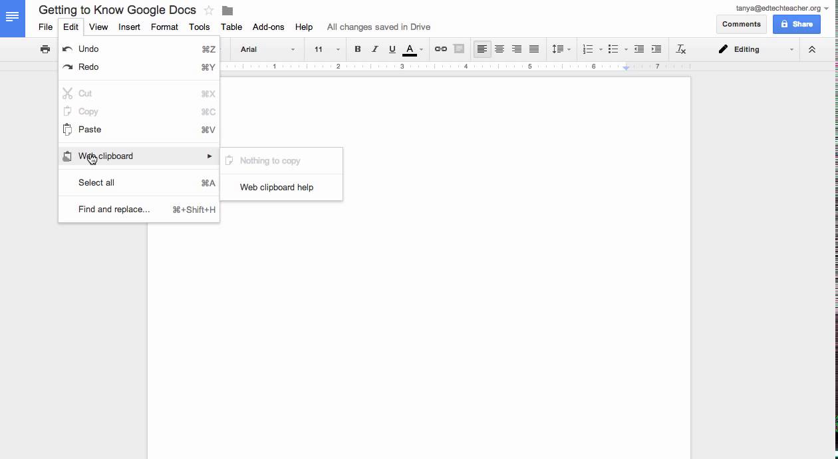The height and width of the screenshot is (459, 838).
Task: Close the Edit menu by clicking Edit
Action: coord(70,27)
